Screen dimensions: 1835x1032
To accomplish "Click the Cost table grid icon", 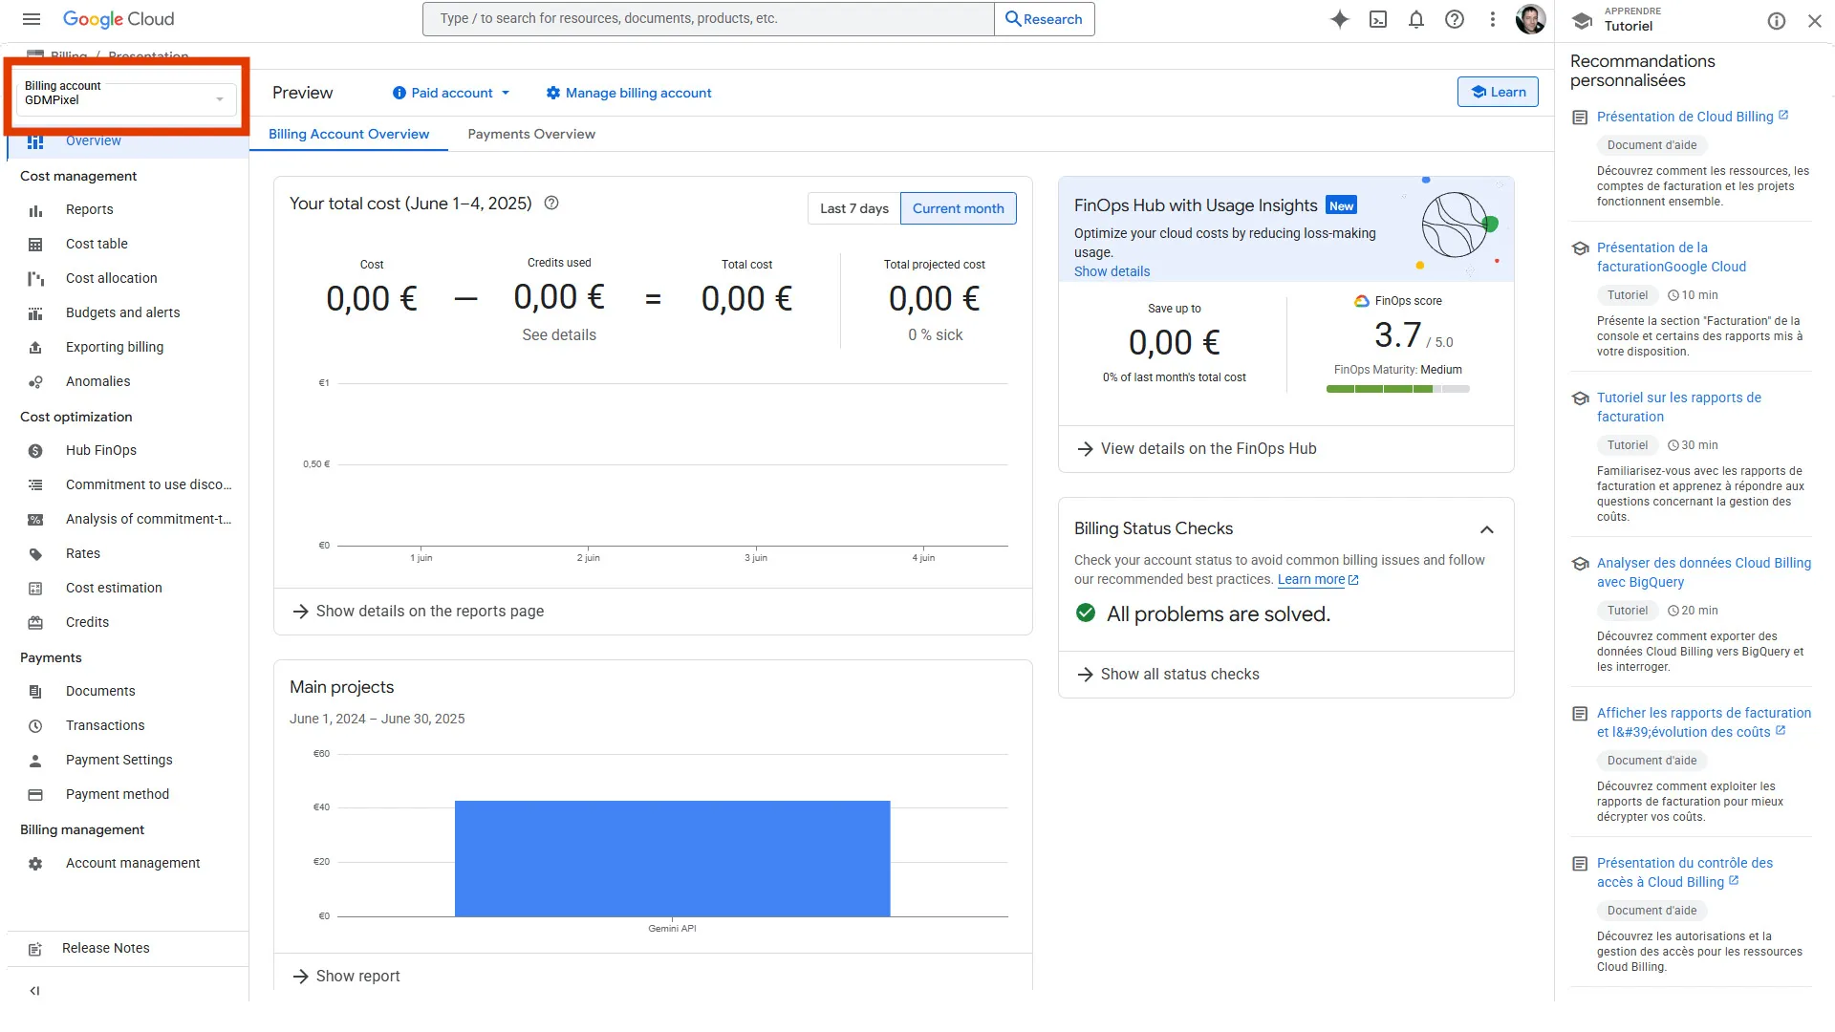I will tap(35, 245).
